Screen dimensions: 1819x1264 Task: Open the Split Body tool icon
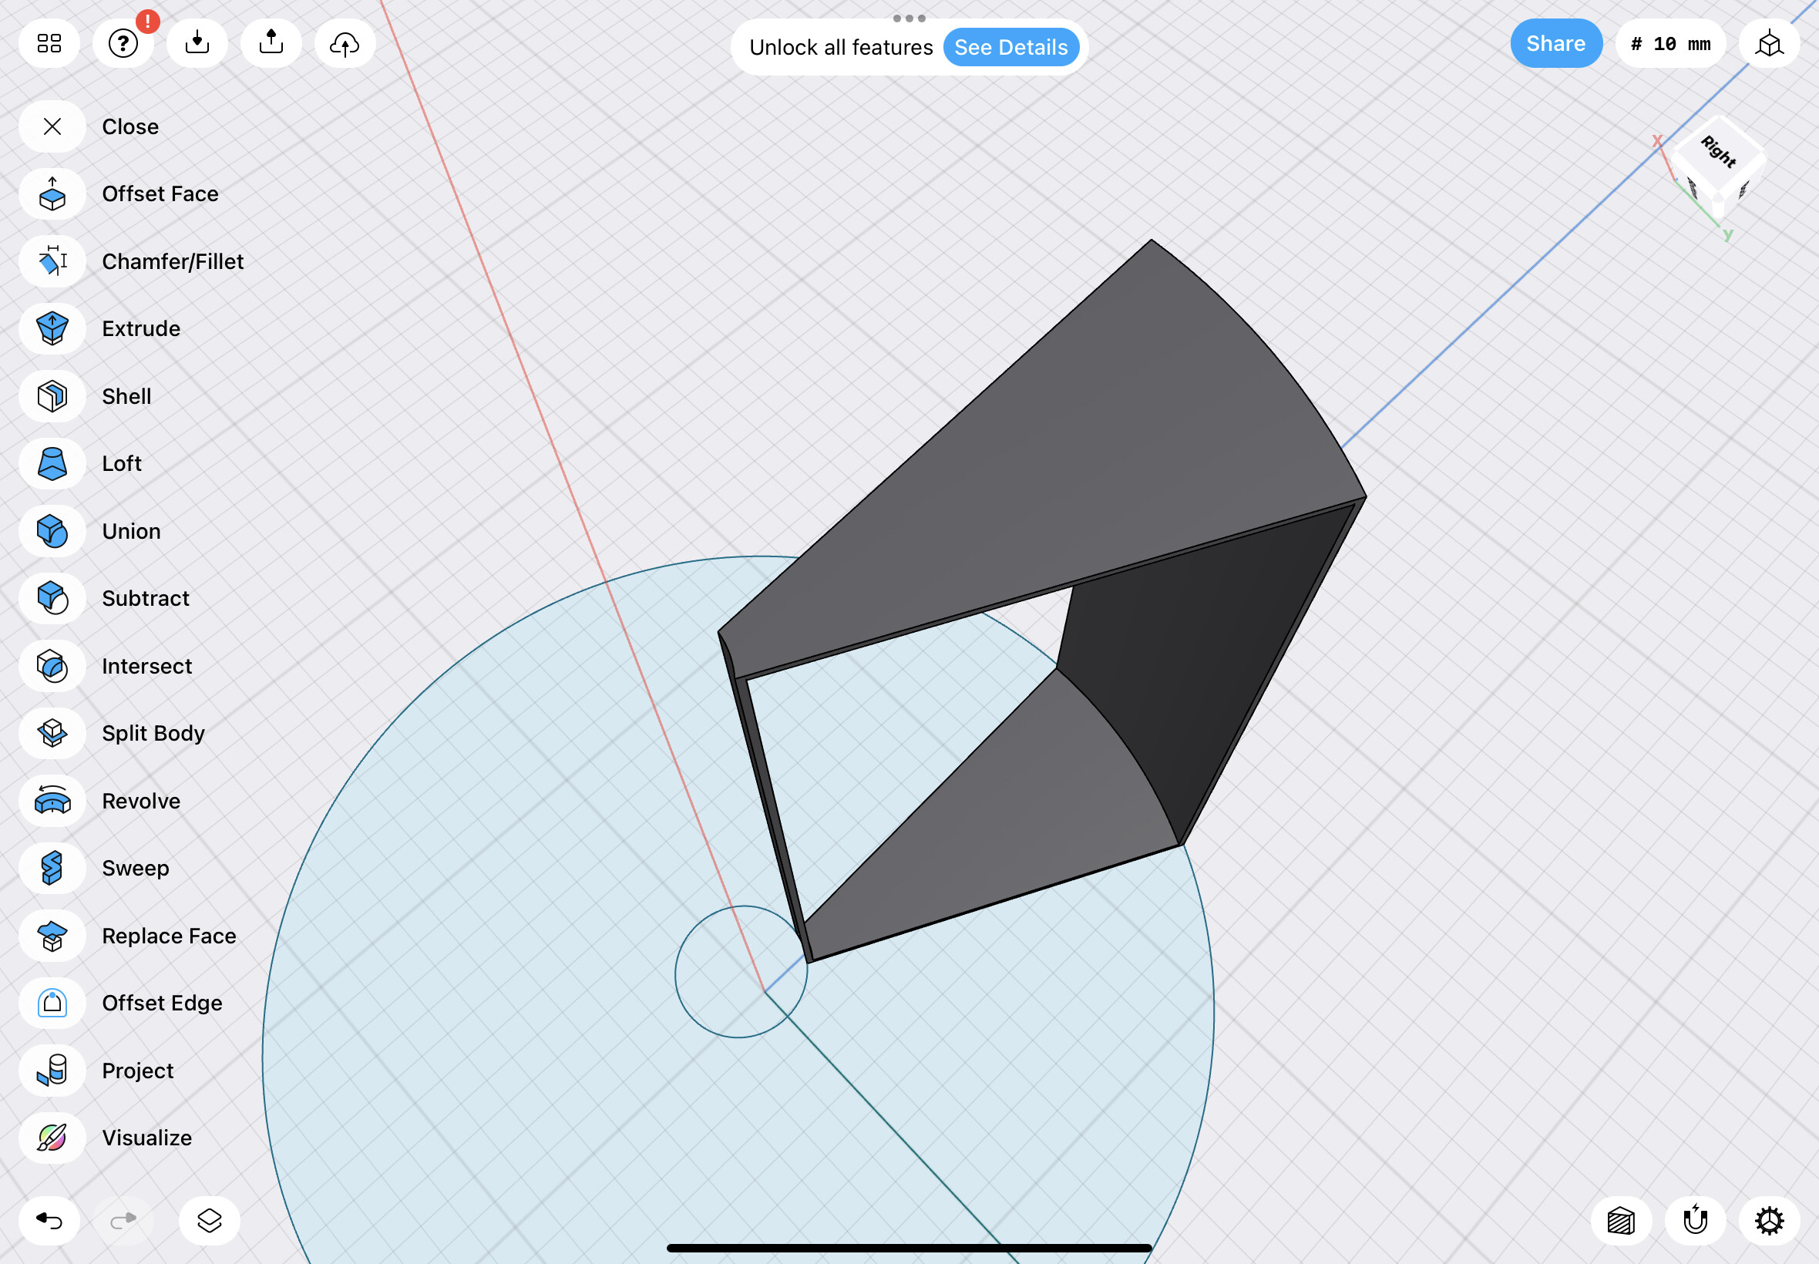tap(52, 734)
